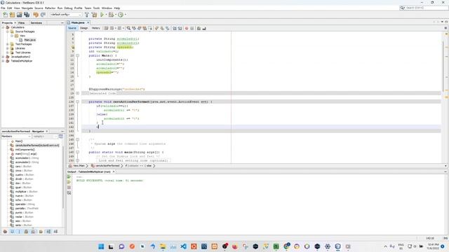449x252 pixels.
Task: Open the Windows Start button
Action: [x=101, y=246]
